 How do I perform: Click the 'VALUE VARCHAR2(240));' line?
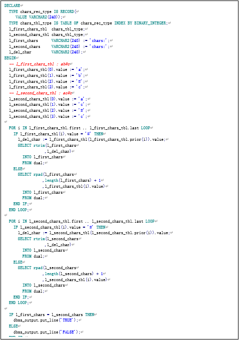coord(39,17)
